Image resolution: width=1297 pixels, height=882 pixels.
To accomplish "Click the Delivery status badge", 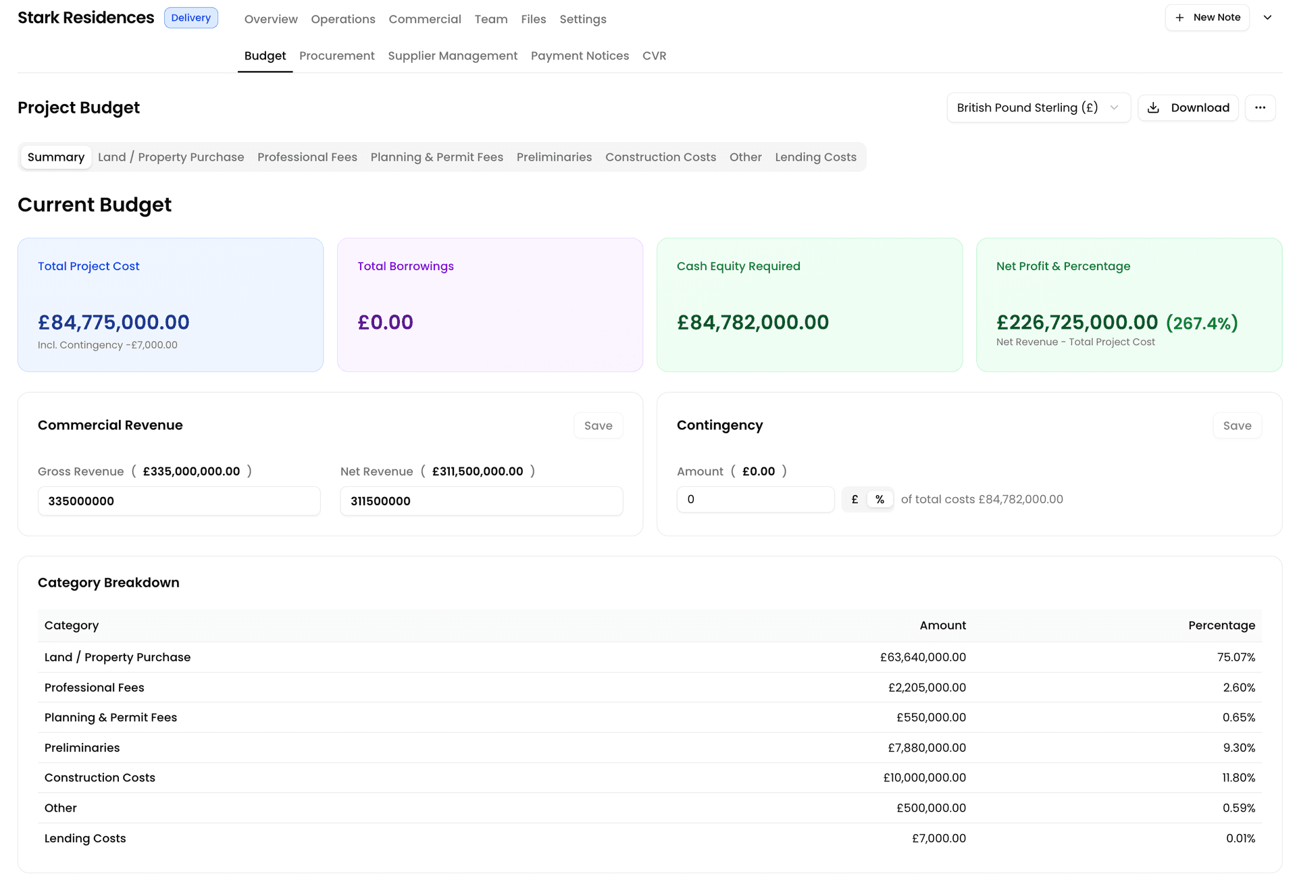I will (191, 18).
